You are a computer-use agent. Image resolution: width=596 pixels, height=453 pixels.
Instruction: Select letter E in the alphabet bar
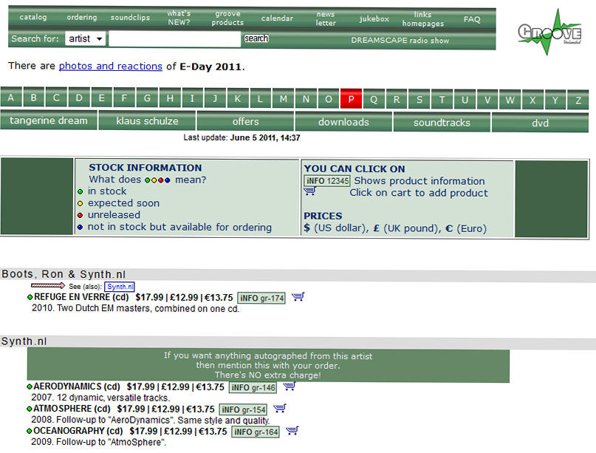pos(101,98)
